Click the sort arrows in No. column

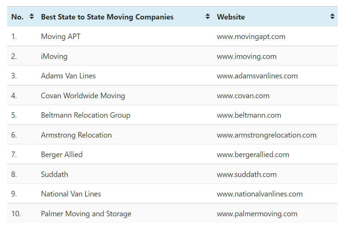pyautogui.click(x=31, y=16)
